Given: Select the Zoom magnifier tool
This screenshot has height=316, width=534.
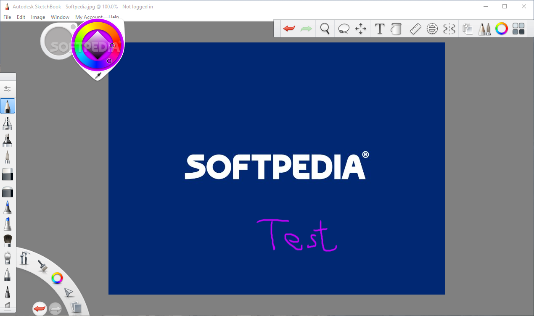Looking at the screenshot, I should (x=325, y=29).
